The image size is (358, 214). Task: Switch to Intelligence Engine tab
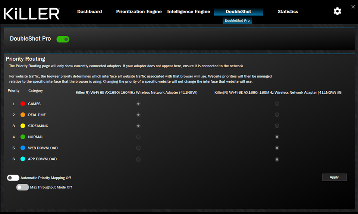(189, 12)
